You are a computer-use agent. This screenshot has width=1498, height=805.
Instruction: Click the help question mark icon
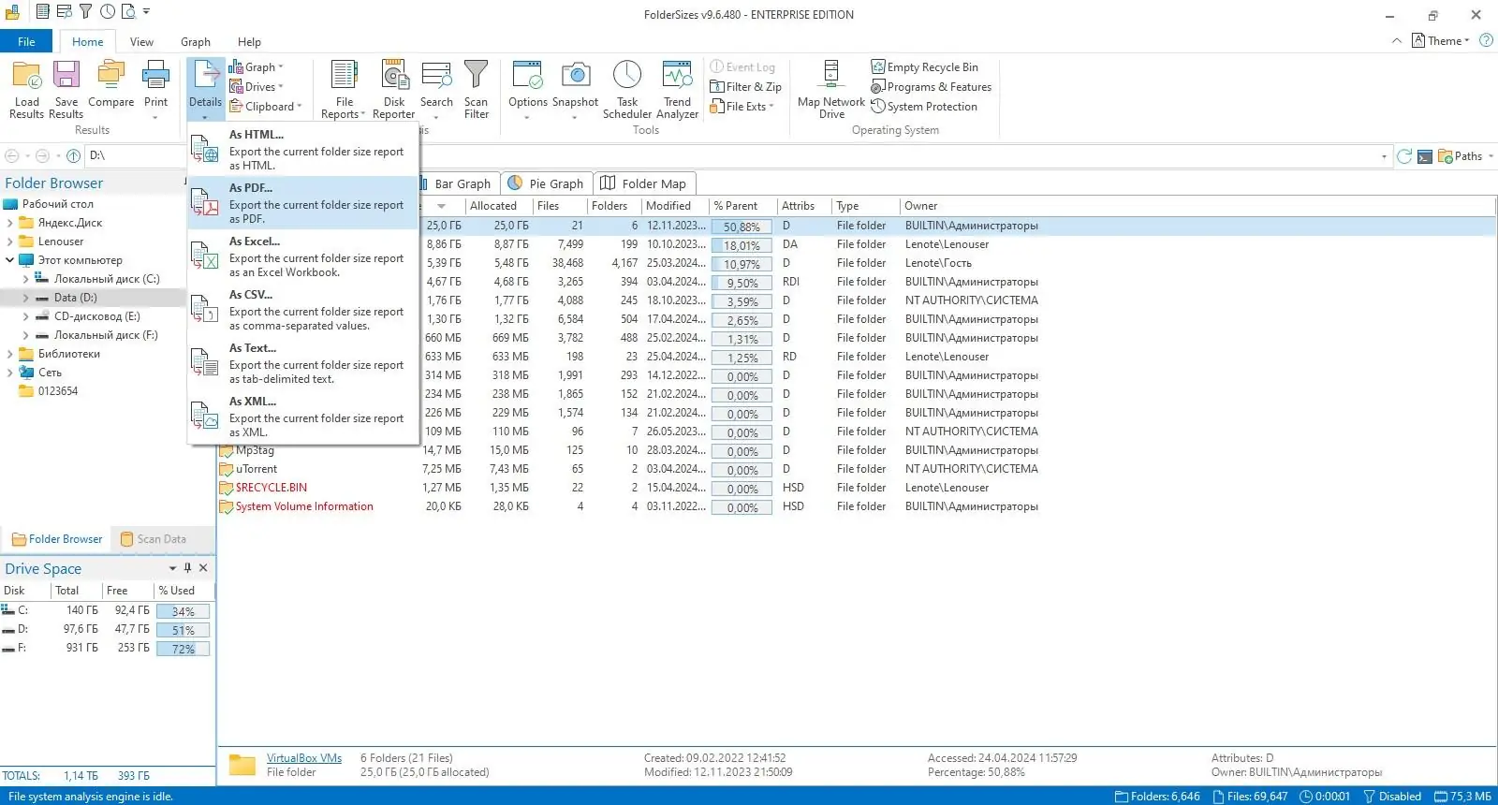click(x=1486, y=40)
